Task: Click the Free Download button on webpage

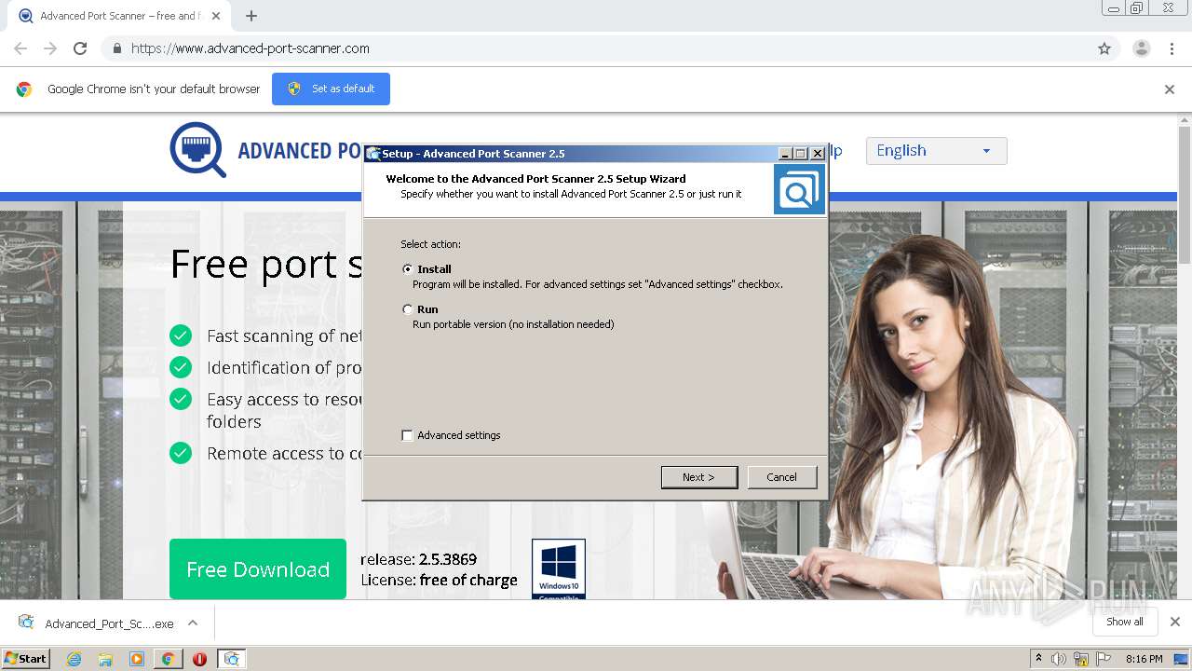Action: point(258,569)
